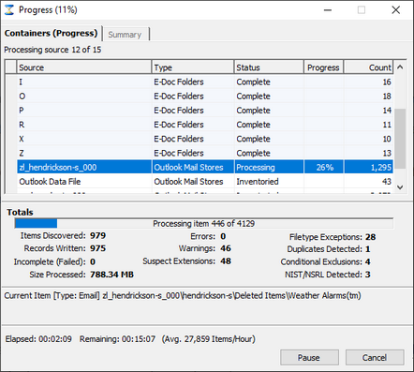Click the Warnings value 46

(226, 248)
